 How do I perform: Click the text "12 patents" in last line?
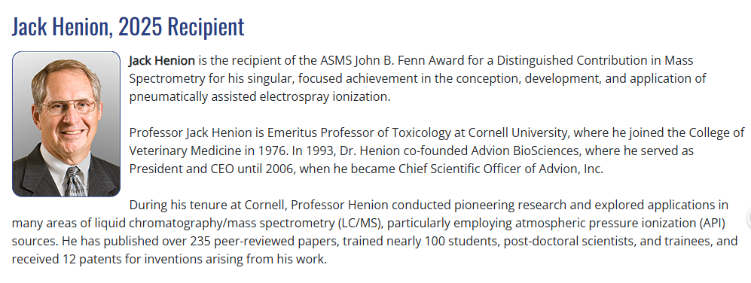(87, 260)
